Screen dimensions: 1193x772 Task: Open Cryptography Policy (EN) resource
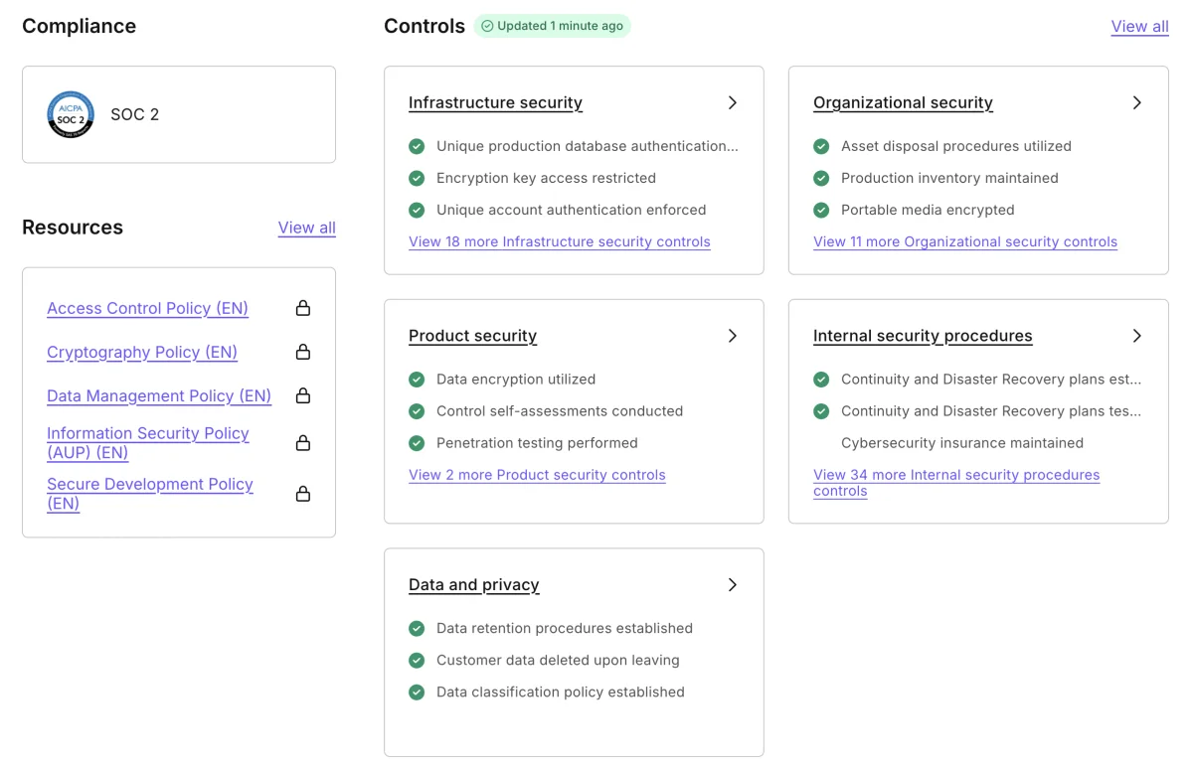(142, 352)
